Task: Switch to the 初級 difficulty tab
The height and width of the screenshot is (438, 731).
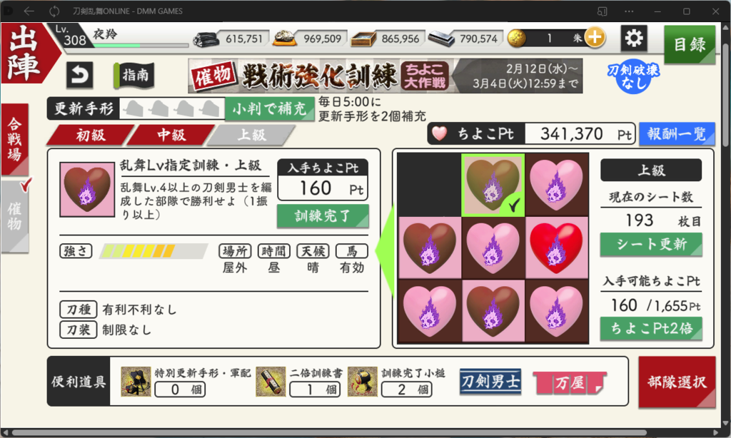Action: (91, 135)
